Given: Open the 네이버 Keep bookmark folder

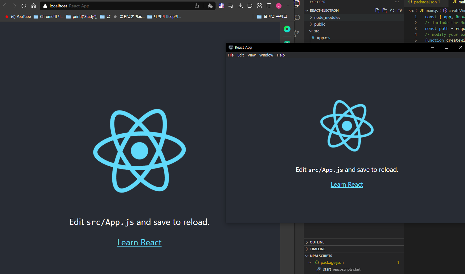Looking at the screenshot, I should click(164, 17).
